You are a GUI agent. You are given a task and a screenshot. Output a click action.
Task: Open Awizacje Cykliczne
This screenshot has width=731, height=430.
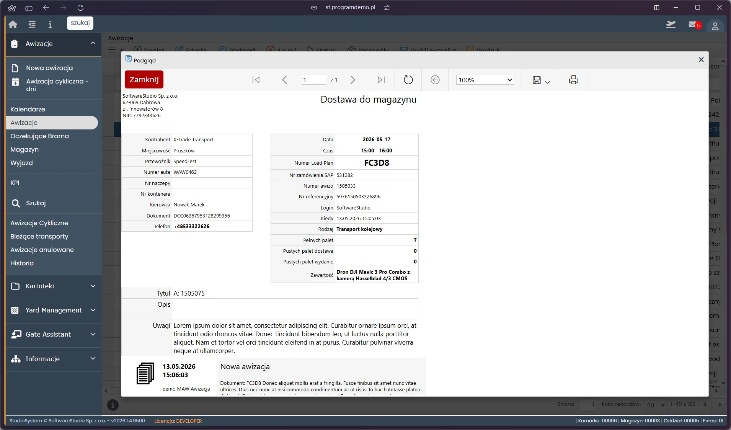tap(39, 223)
